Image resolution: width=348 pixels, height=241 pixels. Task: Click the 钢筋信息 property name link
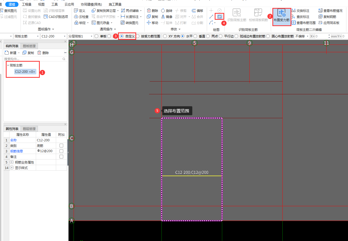point(17,151)
